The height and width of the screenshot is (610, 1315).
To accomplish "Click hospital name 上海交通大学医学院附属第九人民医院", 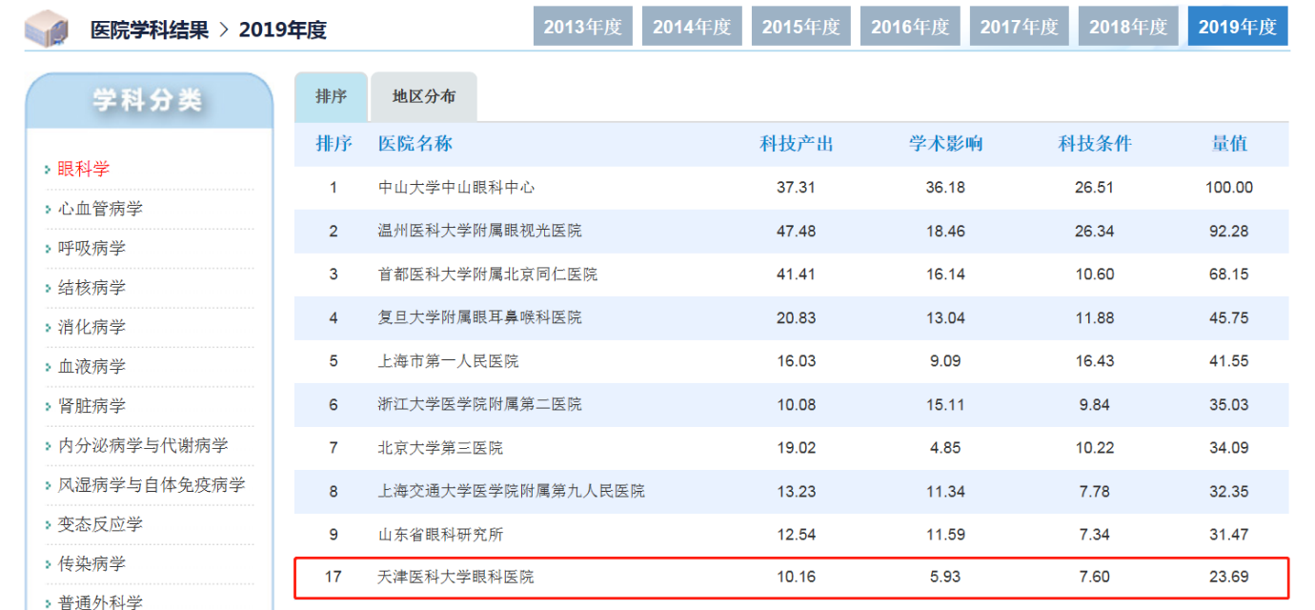I will (512, 491).
